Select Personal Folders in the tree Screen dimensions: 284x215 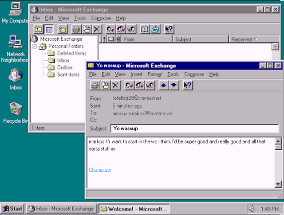click(x=66, y=46)
